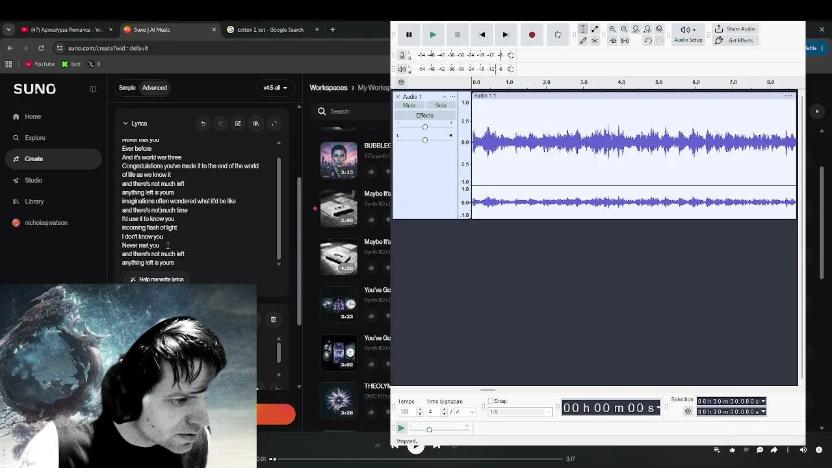Select the Draw (pencil) tool
Screen dimensions: 832x468
(583, 41)
